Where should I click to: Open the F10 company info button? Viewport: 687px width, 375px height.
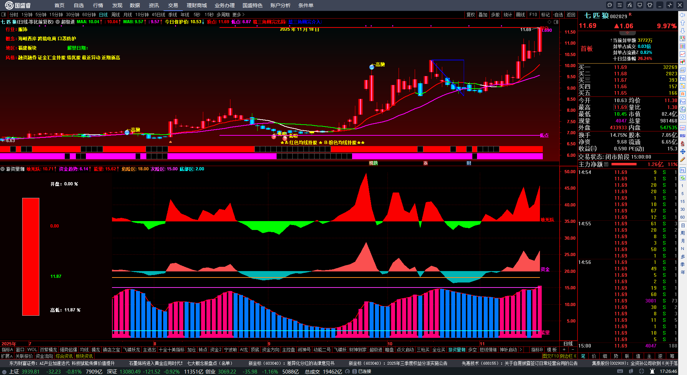pyautogui.click(x=533, y=15)
